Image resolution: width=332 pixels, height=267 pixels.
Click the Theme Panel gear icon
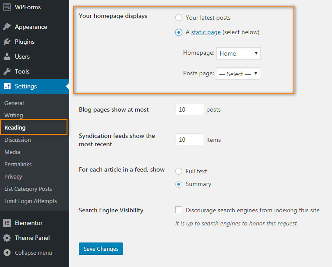pos(7,238)
